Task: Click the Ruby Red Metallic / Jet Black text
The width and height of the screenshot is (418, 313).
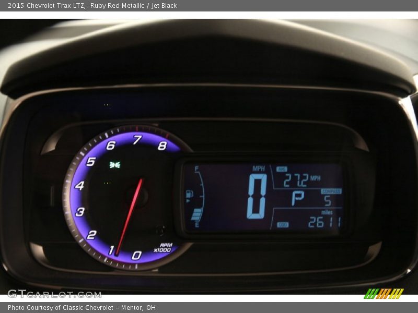Action: (134, 6)
